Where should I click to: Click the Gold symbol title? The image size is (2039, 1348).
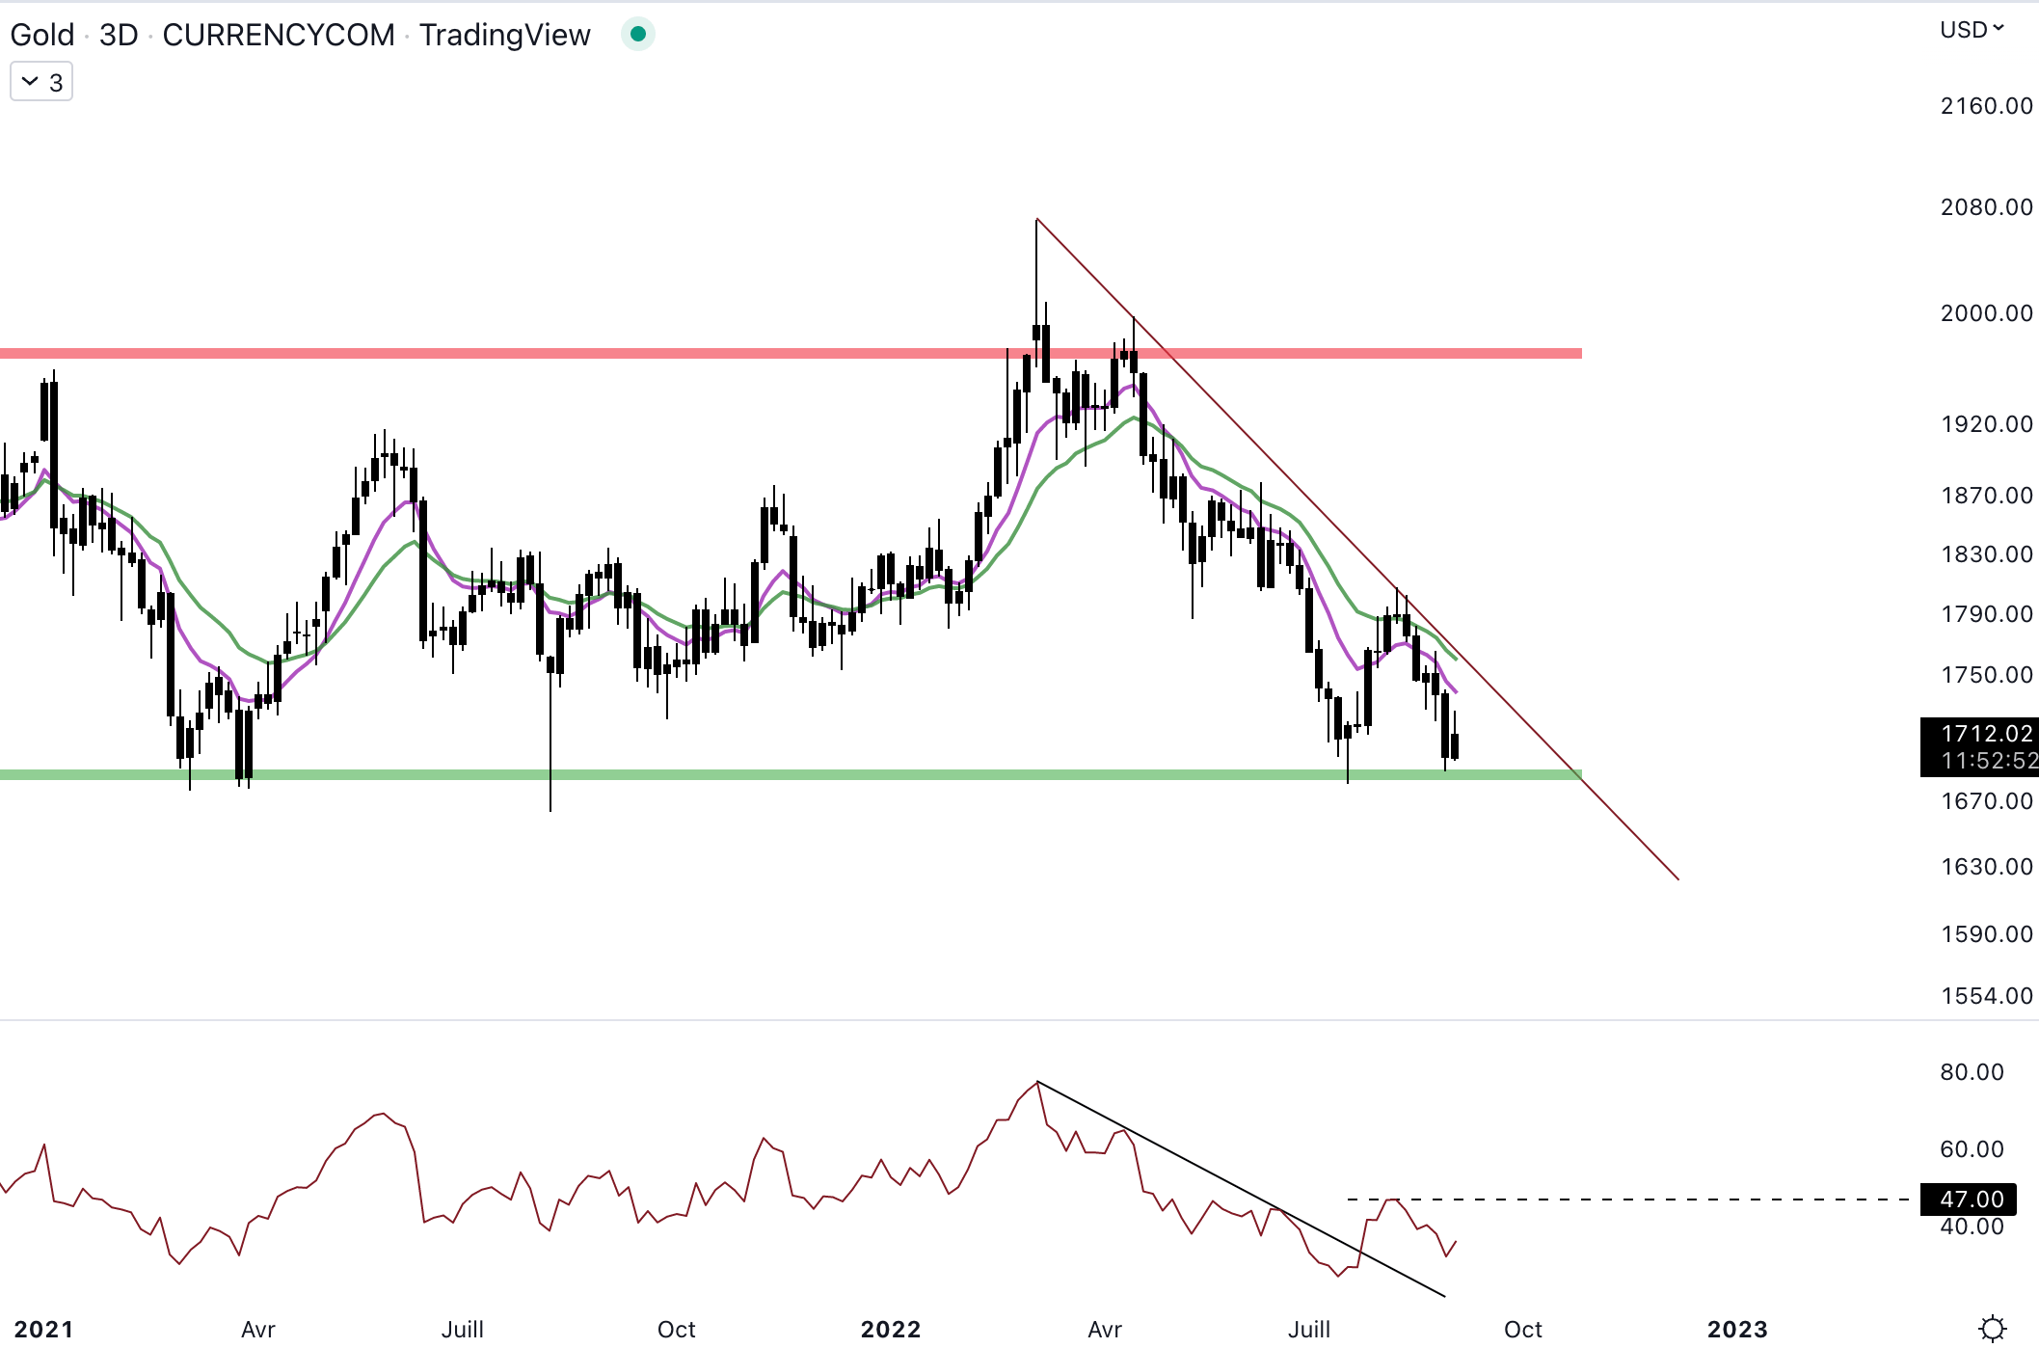click(x=41, y=35)
